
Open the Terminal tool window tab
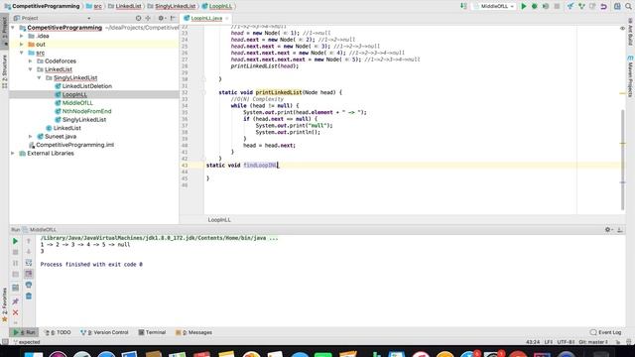152,332
